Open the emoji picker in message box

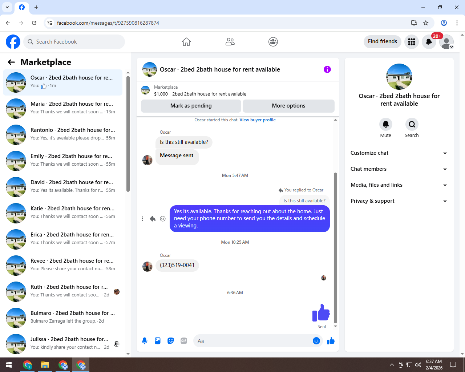316,341
